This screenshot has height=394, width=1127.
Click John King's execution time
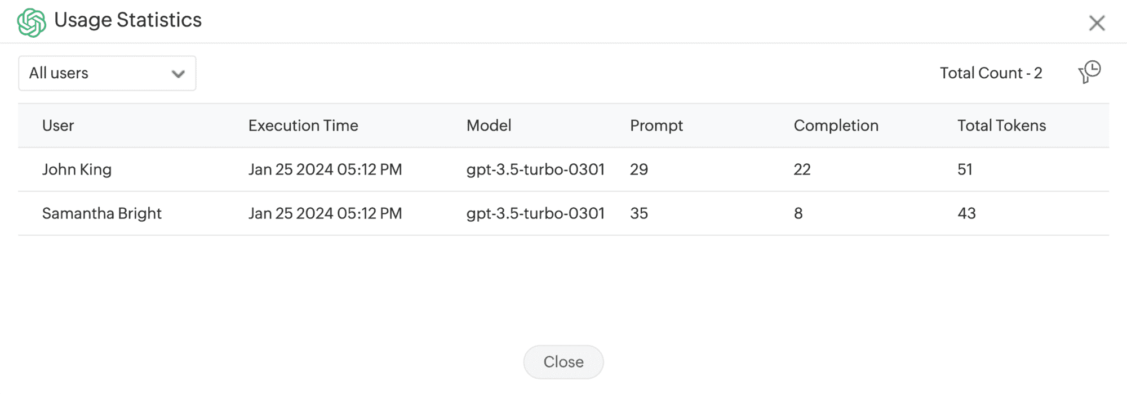(325, 169)
